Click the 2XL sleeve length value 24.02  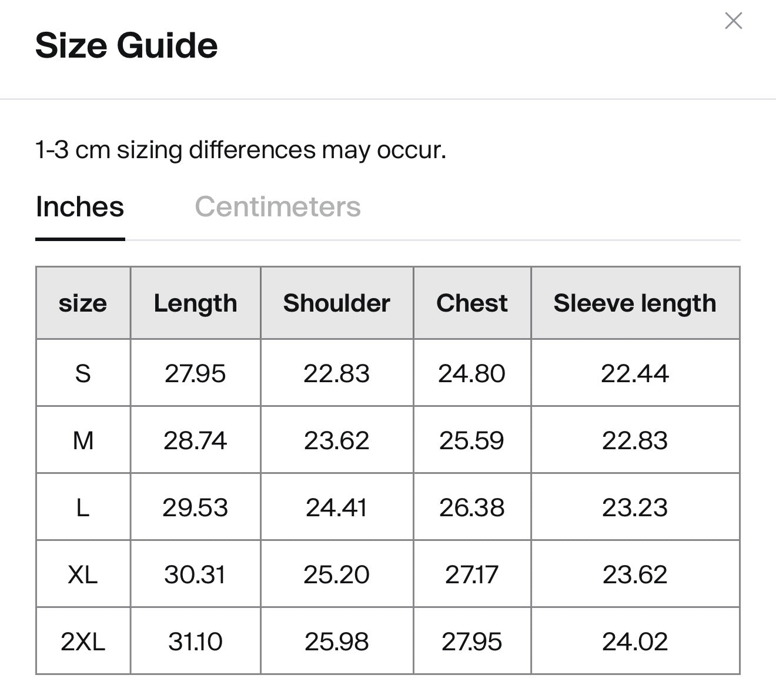(x=635, y=641)
